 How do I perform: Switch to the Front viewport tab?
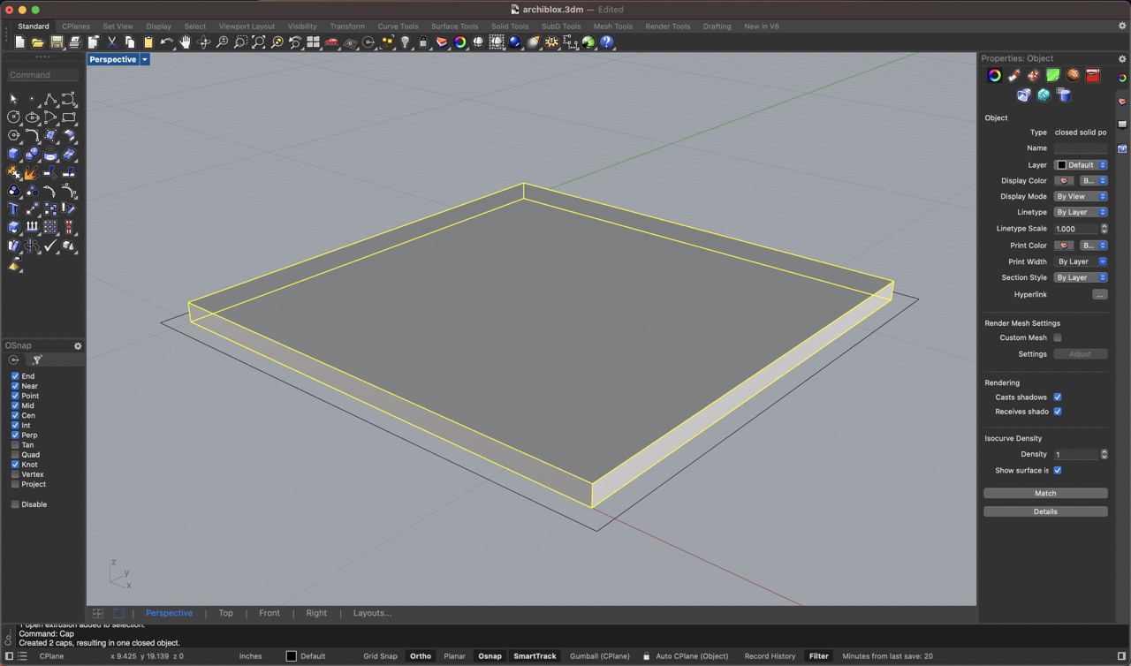click(269, 613)
